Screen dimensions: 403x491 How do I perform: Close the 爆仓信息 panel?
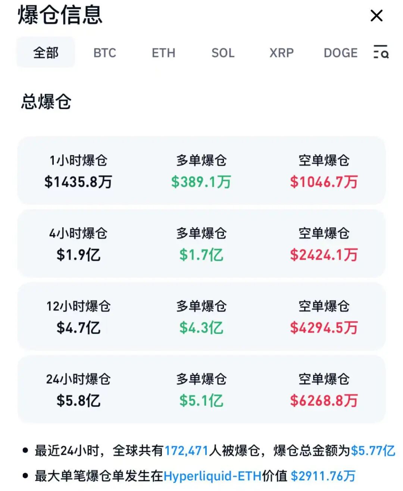pyautogui.click(x=377, y=16)
